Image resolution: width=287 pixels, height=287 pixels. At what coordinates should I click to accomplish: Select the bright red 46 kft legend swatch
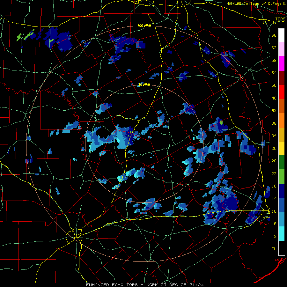282,92
